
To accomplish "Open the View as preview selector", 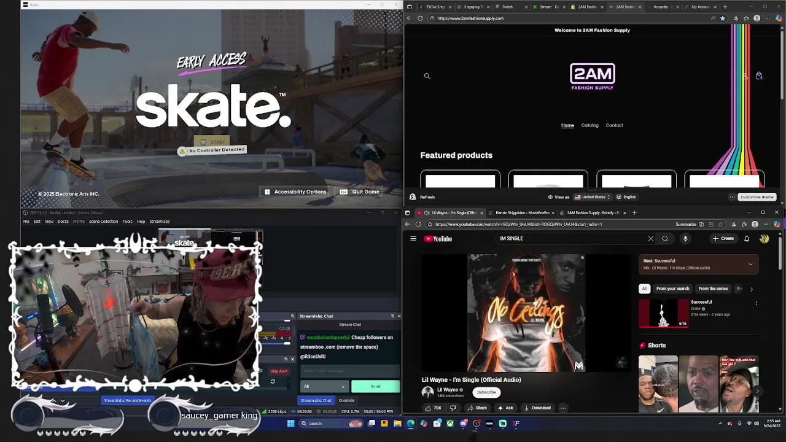I will (x=558, y=197).
